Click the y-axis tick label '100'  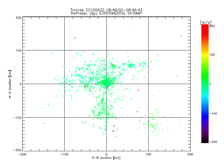pyautogui.click(x=18, y=50)
